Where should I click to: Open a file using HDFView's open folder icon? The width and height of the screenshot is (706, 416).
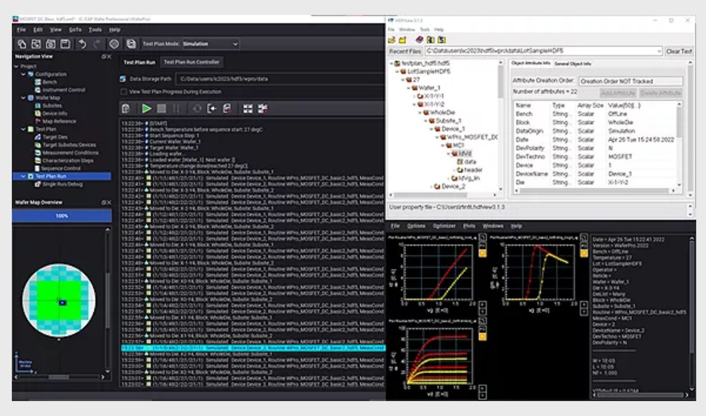[x=392, y=40]
